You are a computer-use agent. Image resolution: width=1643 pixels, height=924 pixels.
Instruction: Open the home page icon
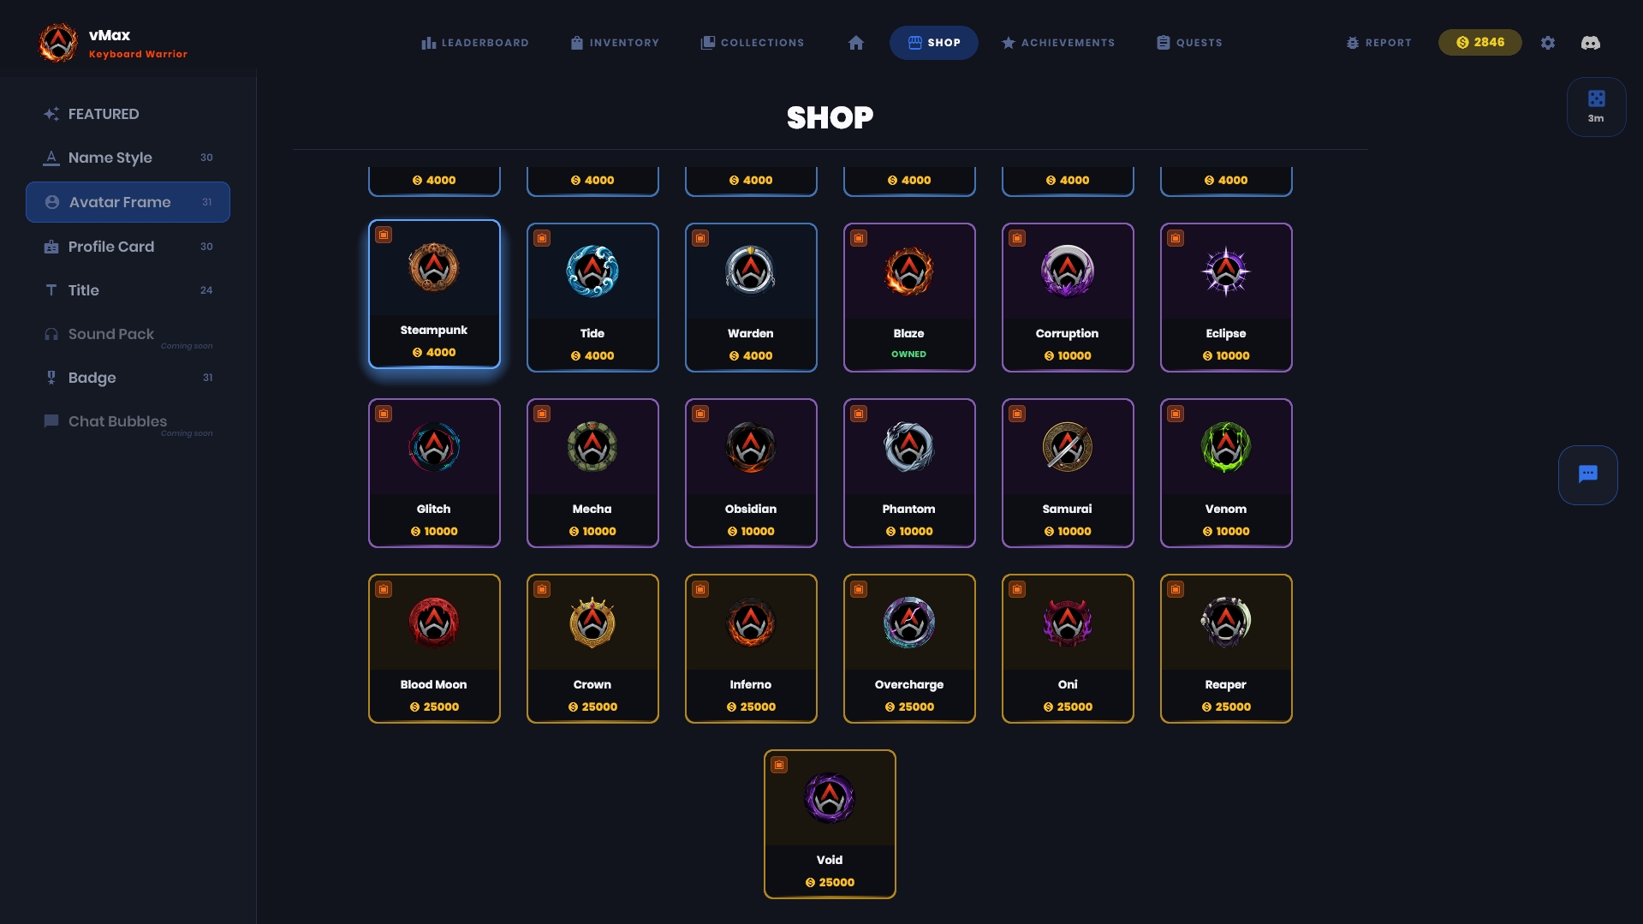tap(855, 43)
